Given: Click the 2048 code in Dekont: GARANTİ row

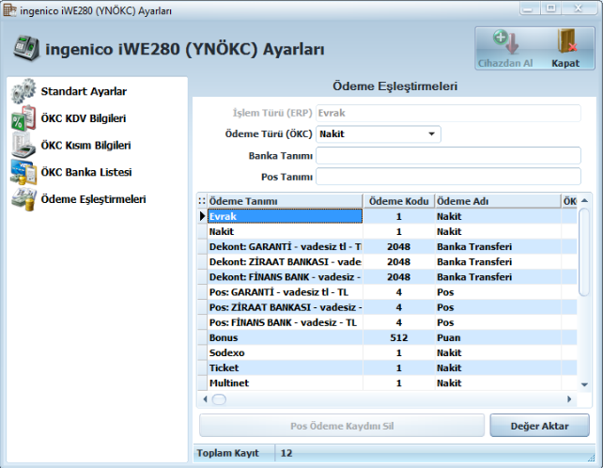Looking at the screenshot, I should (399, 247).
